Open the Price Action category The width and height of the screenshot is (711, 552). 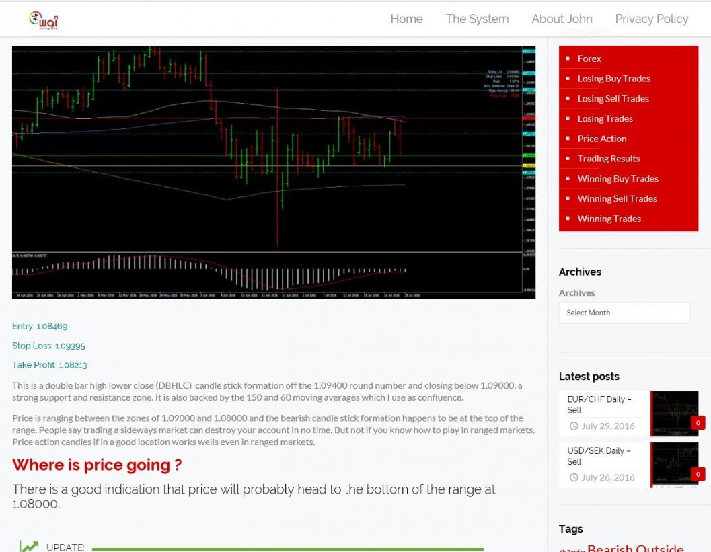point(602,139)
